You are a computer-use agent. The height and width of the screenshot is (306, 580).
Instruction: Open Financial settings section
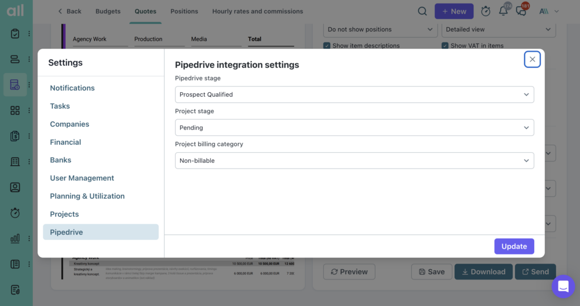coord(66,142)
